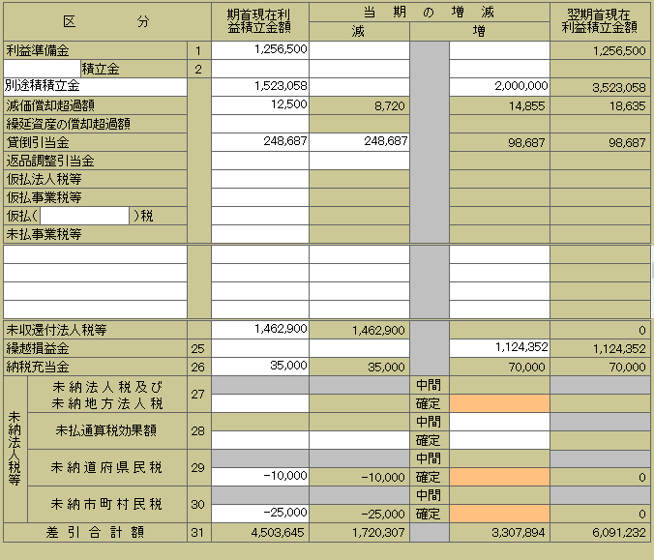Click orange 確定 increase cell for 未納法人税
The image size is (654, 560).
[499, 403]
